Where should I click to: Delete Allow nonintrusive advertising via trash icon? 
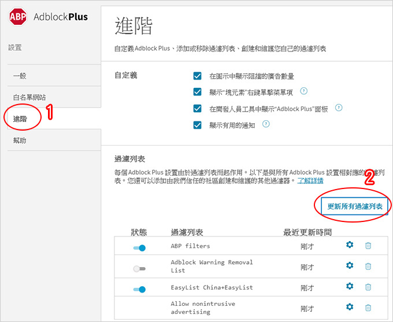coord(368,308)
